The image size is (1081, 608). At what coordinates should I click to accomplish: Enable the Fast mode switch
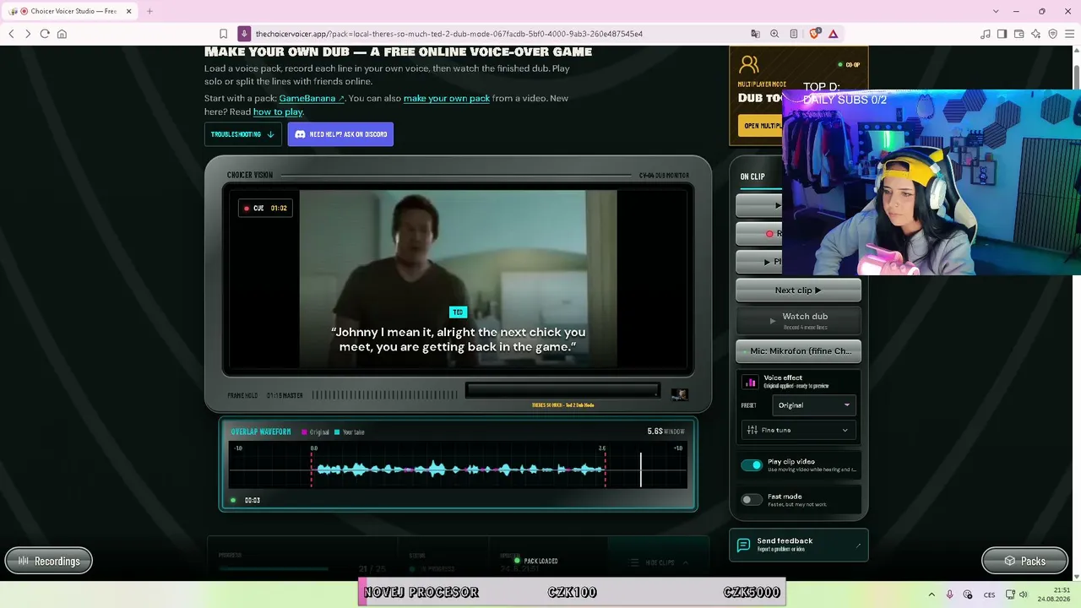(752, 499)
